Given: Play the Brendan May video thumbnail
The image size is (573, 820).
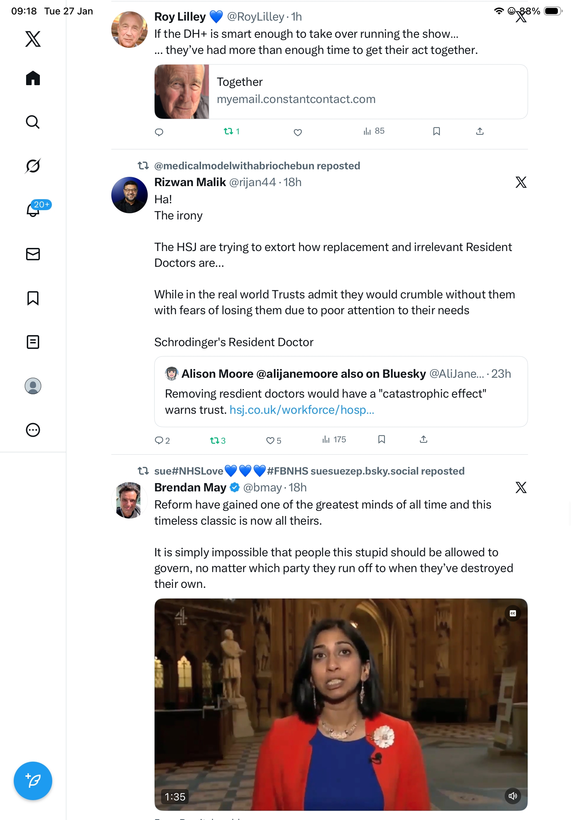Looking at the screenshot, I should tap(341, 704).
